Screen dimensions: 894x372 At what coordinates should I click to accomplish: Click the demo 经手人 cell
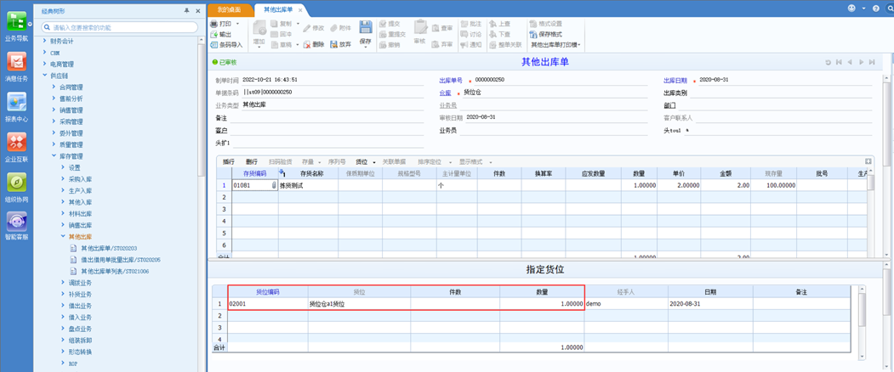tap(626, 304)
